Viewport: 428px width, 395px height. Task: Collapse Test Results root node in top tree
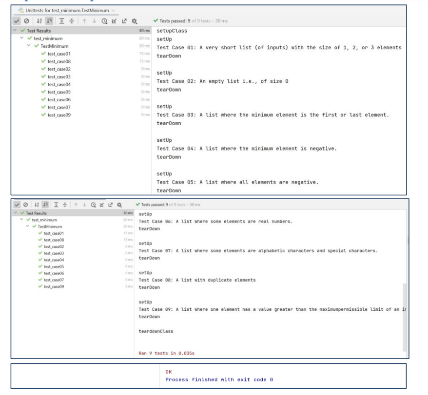pyautogui.click(x=15, y=30)
